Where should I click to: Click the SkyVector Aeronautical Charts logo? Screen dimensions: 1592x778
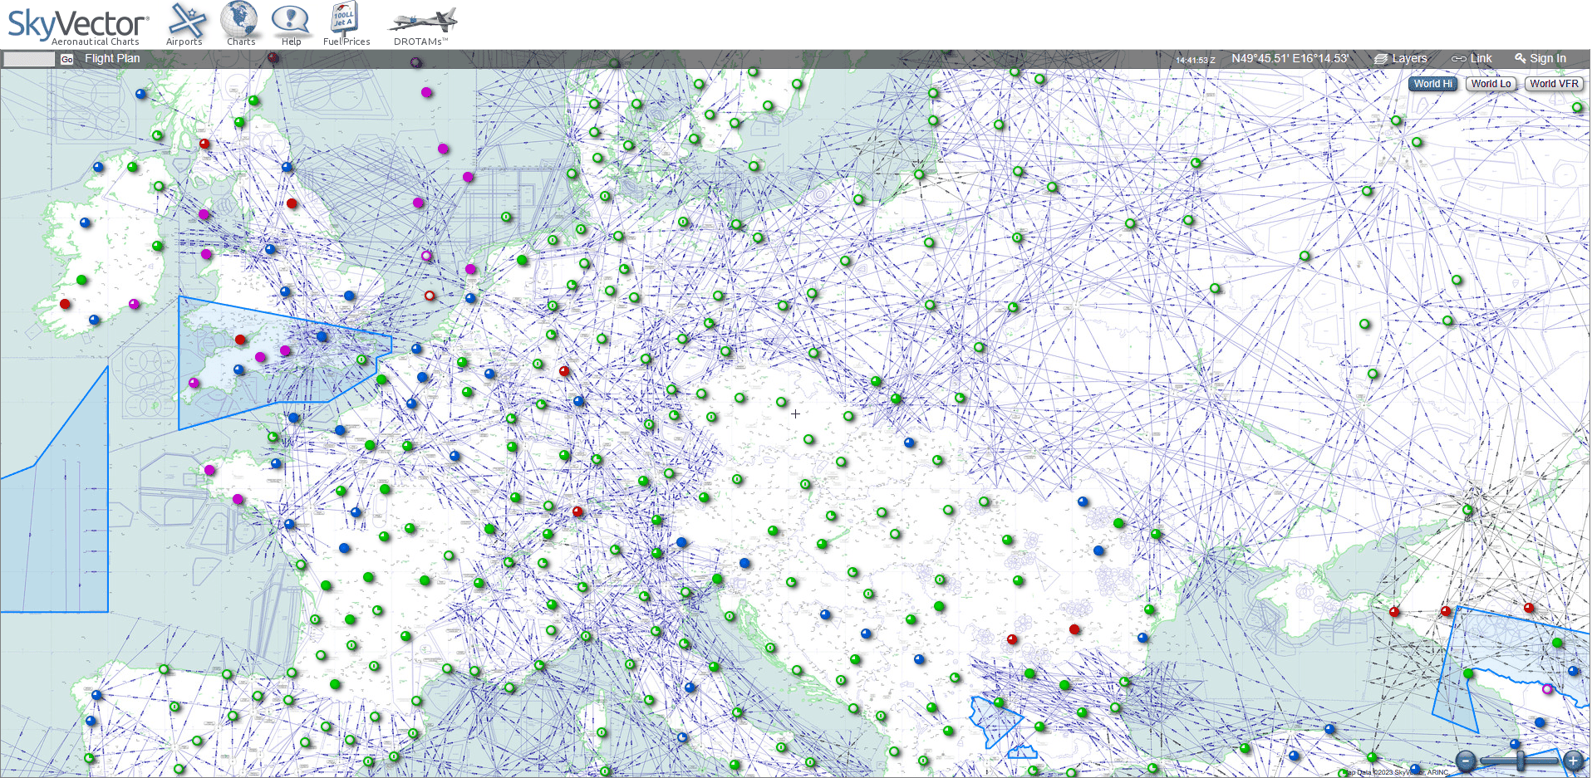click(77, 26)
